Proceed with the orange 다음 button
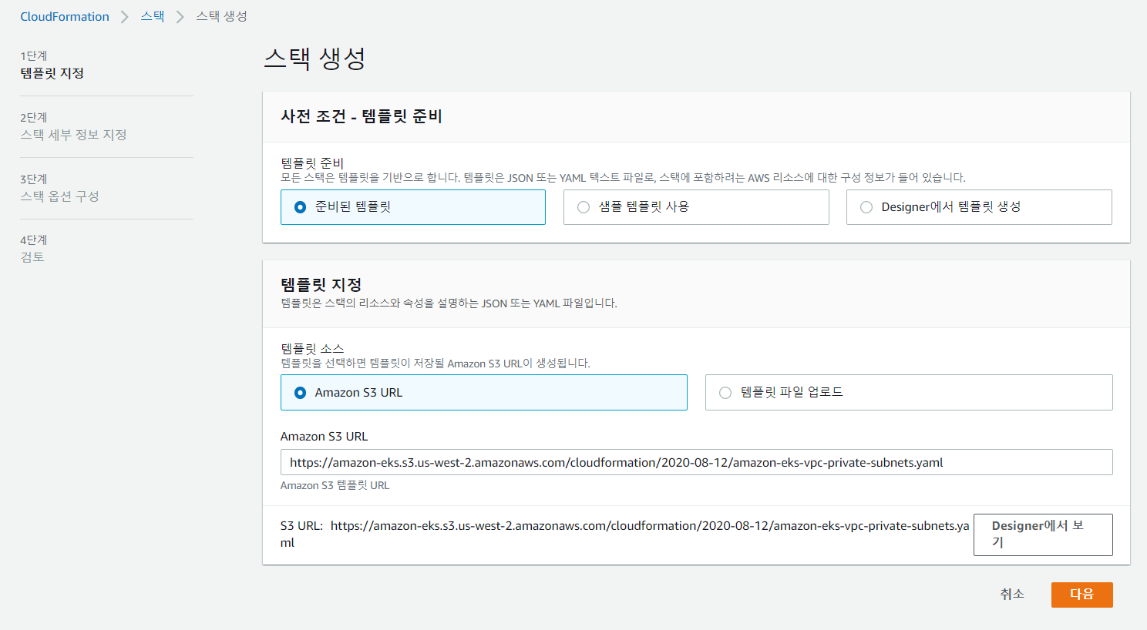The width and height of the screenshot is (1147, 630). tap(1082, 595)
